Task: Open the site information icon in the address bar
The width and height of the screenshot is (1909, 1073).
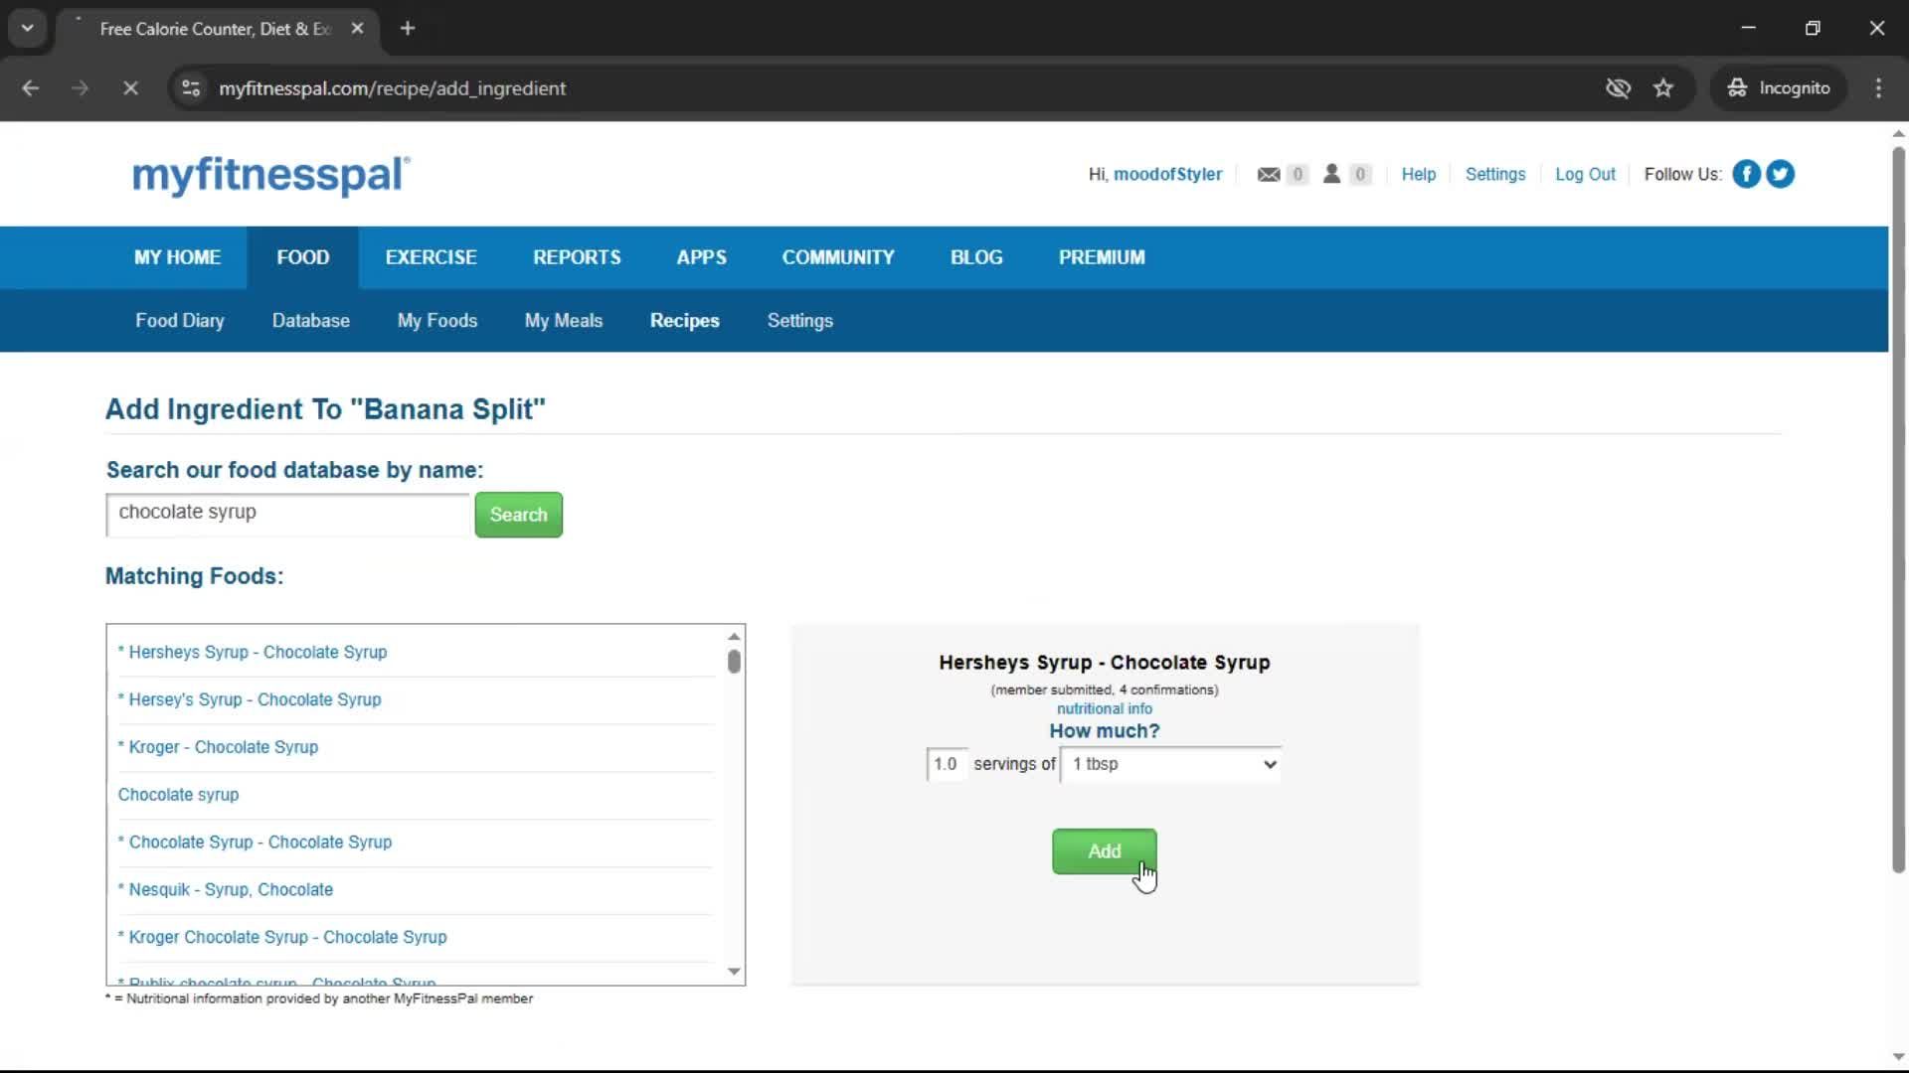Action: tap(191, 88)
